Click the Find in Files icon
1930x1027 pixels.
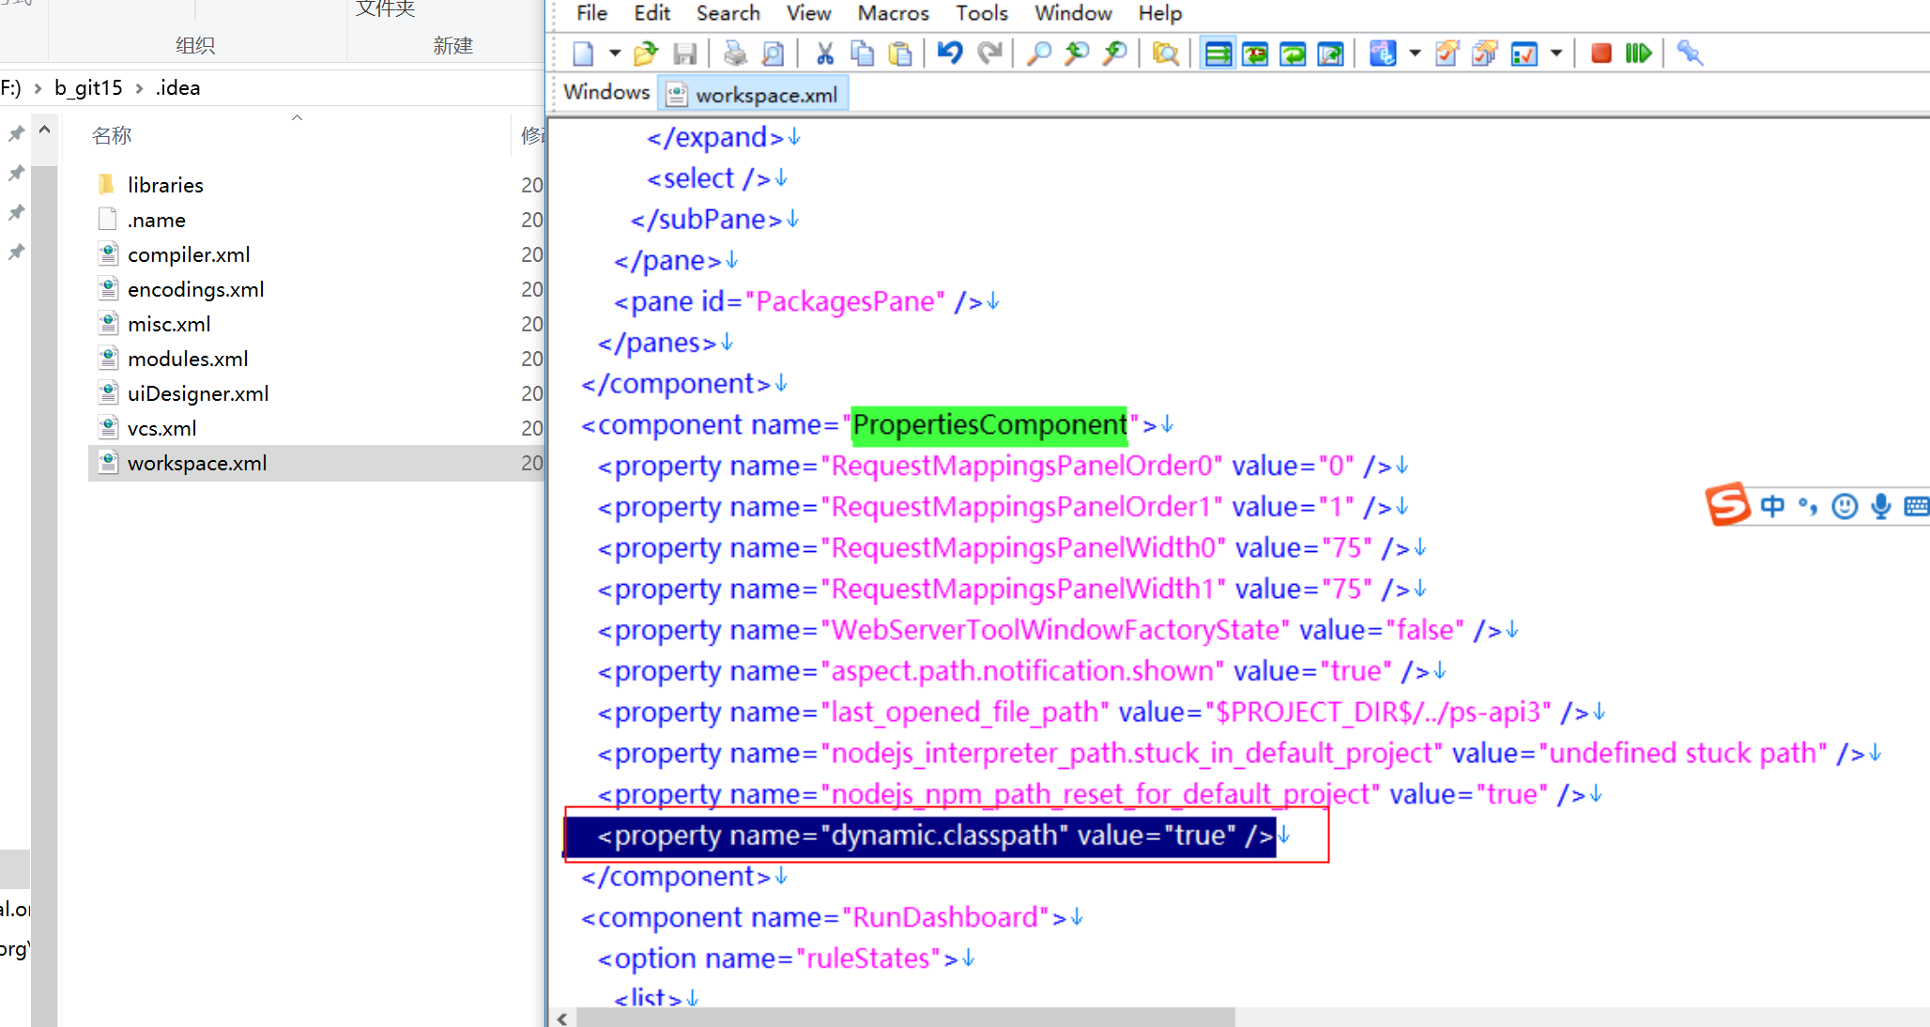pyautogui.click(x=1165, y=54)
